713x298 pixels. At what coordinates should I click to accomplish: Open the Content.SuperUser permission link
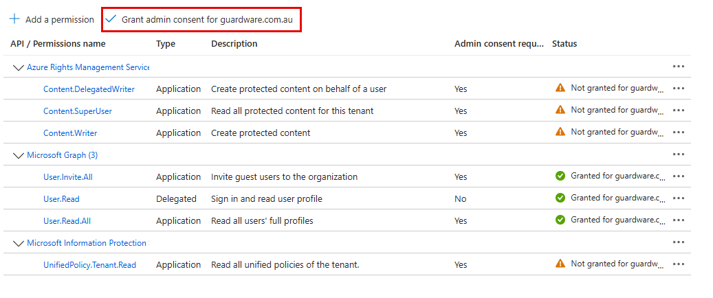click(78, 111)
